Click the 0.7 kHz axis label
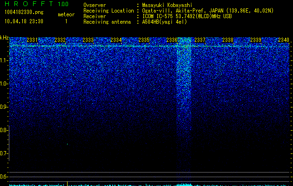The width and height of the screenshot is (293, 186). 4,153
